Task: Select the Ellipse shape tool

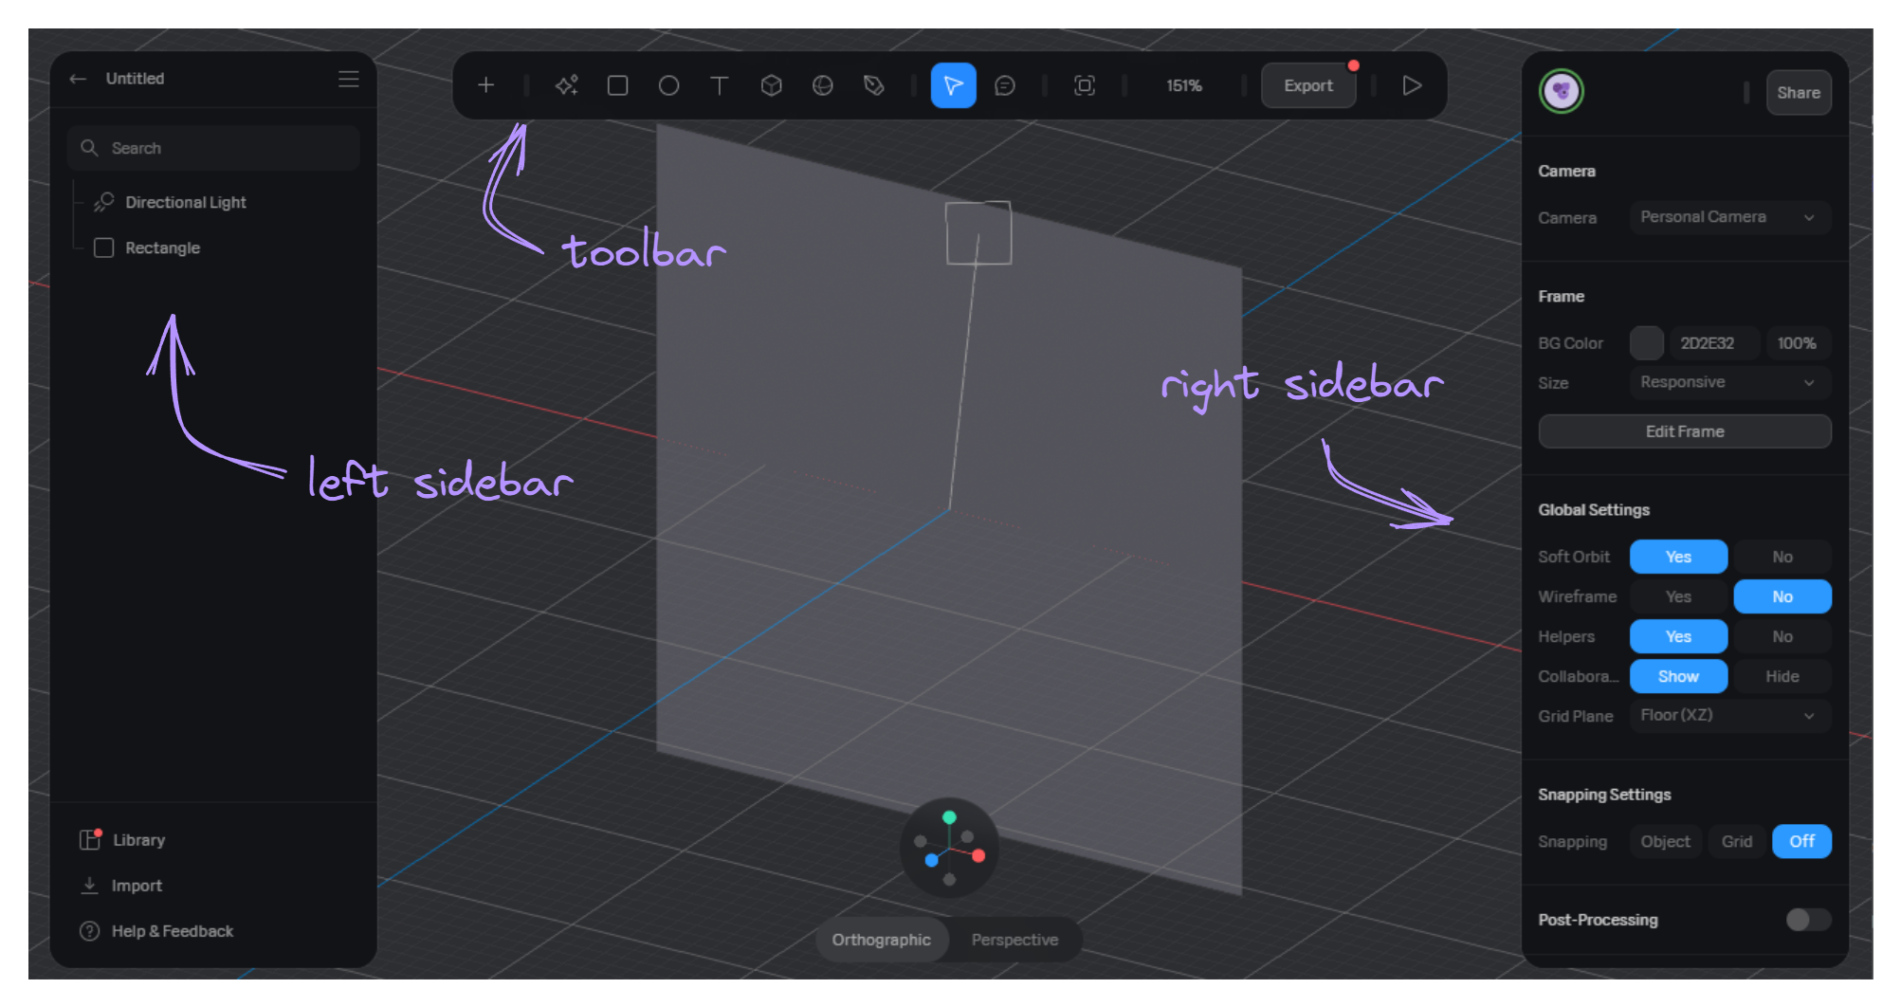Action: click(x=668, y=85)
